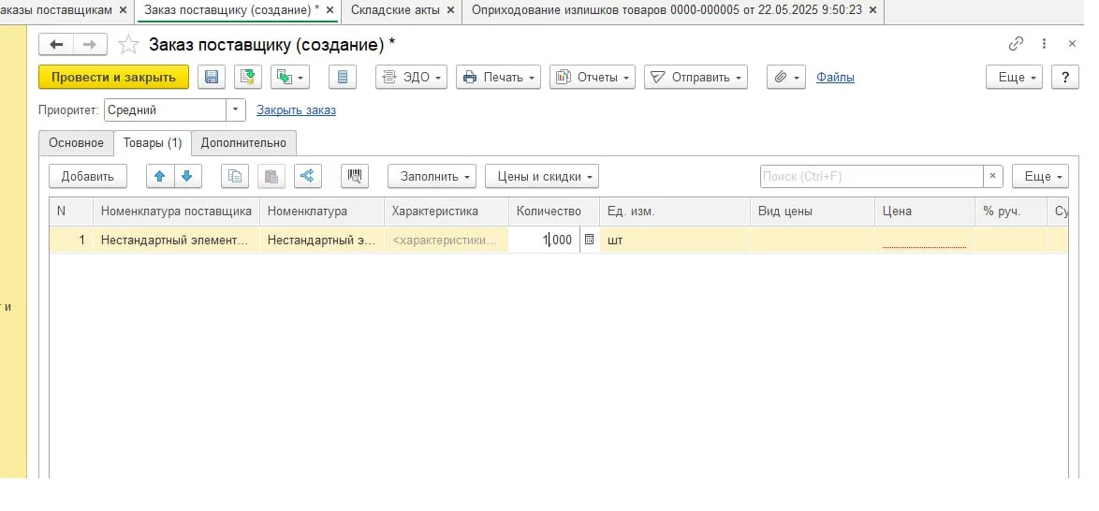
Task: Open the ЭДО dropdown menu
Action: tap(412, 77)
